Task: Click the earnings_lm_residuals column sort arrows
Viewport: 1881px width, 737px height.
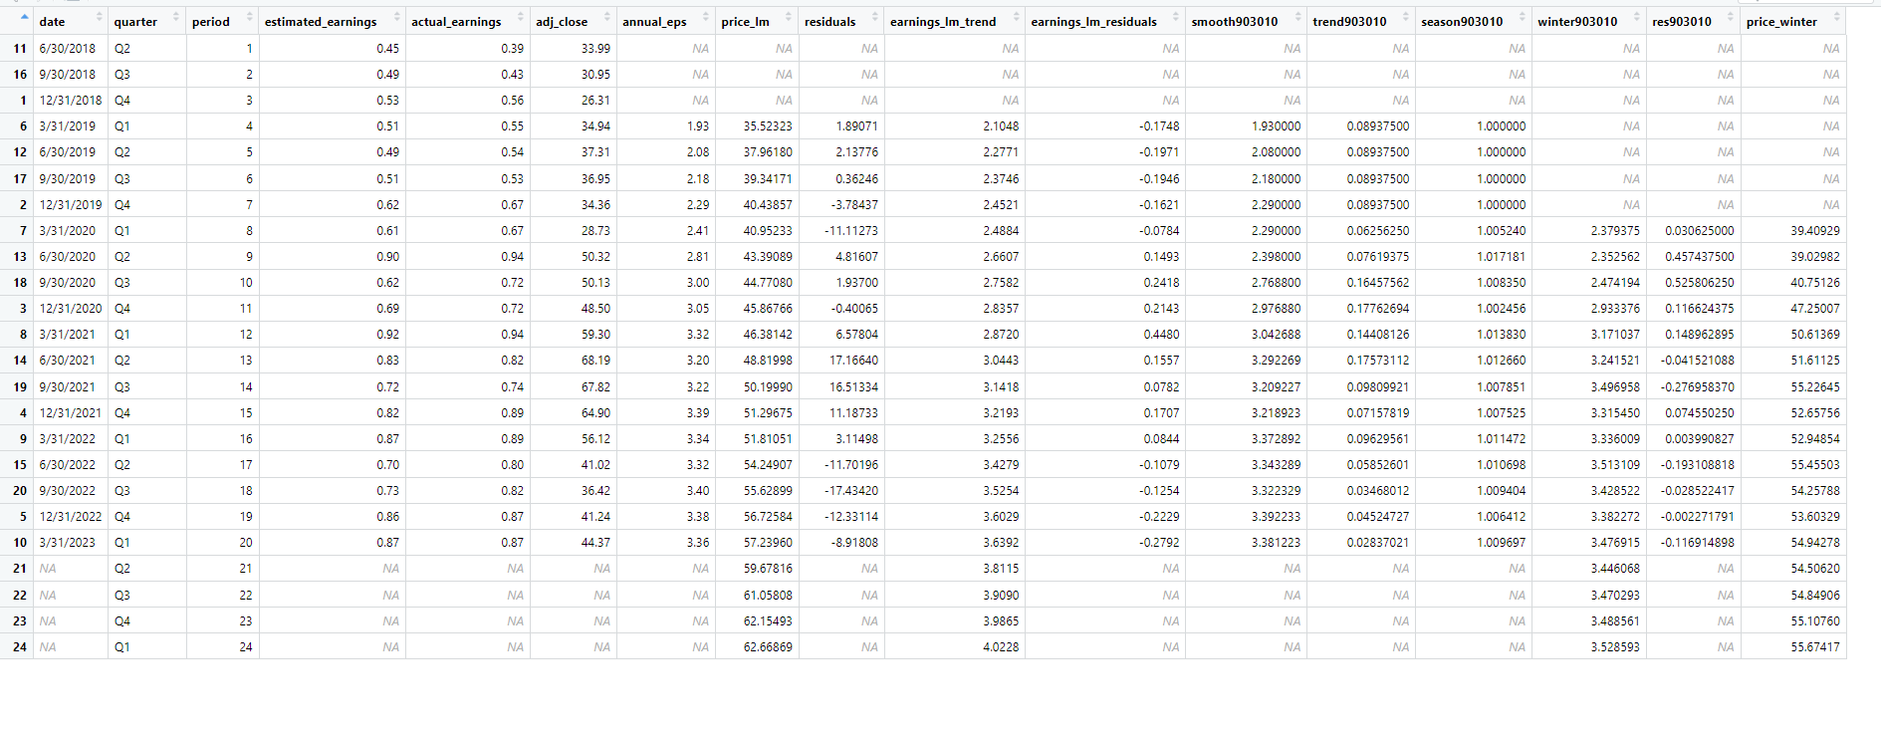Action: [x=1175, y=17]
